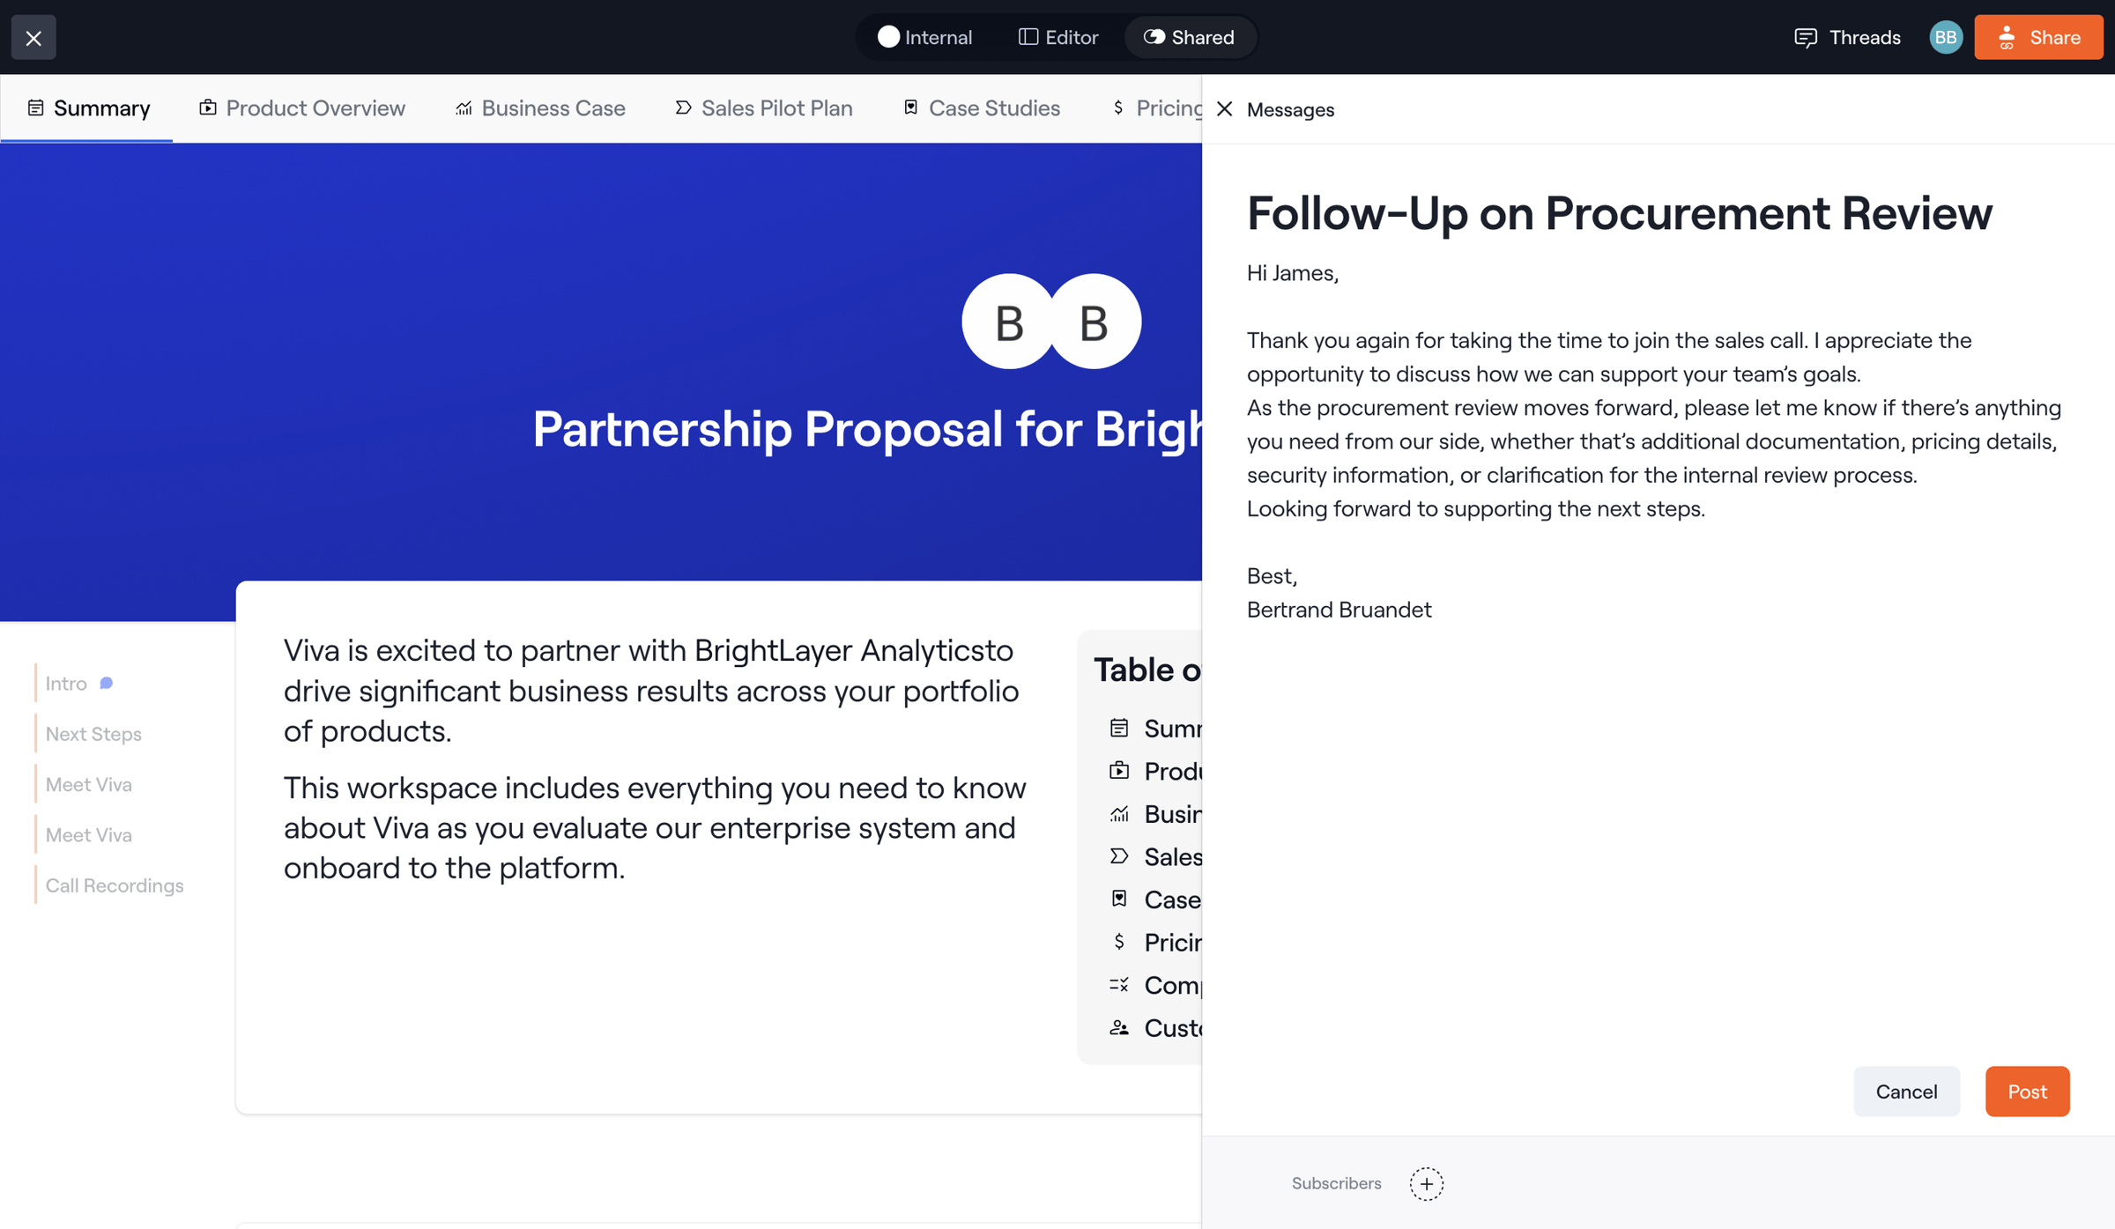Screen dimensions: 2115x1229
Task: Jump to Next Steps in the sidebar
Action: 93,733
